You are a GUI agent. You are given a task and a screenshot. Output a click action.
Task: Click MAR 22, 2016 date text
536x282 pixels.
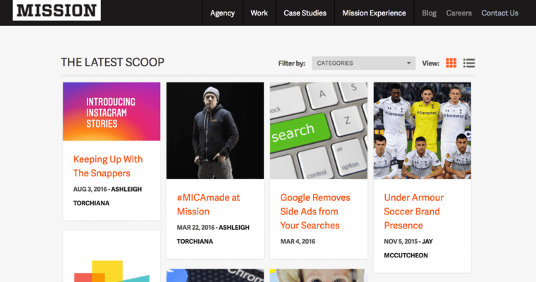coord(195,227)
